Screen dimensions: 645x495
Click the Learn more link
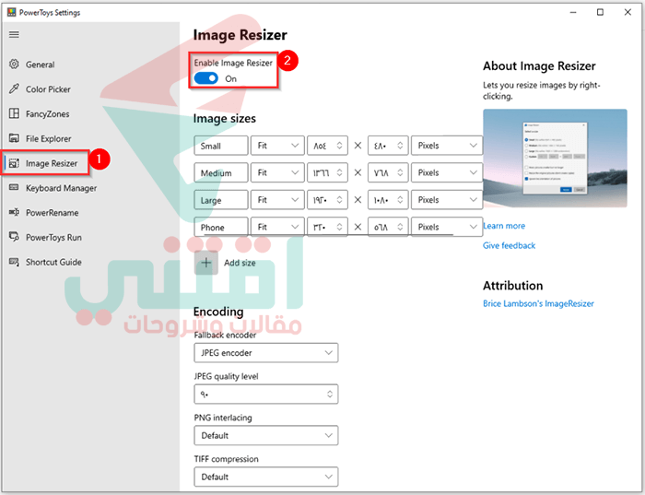click(504, 226)
